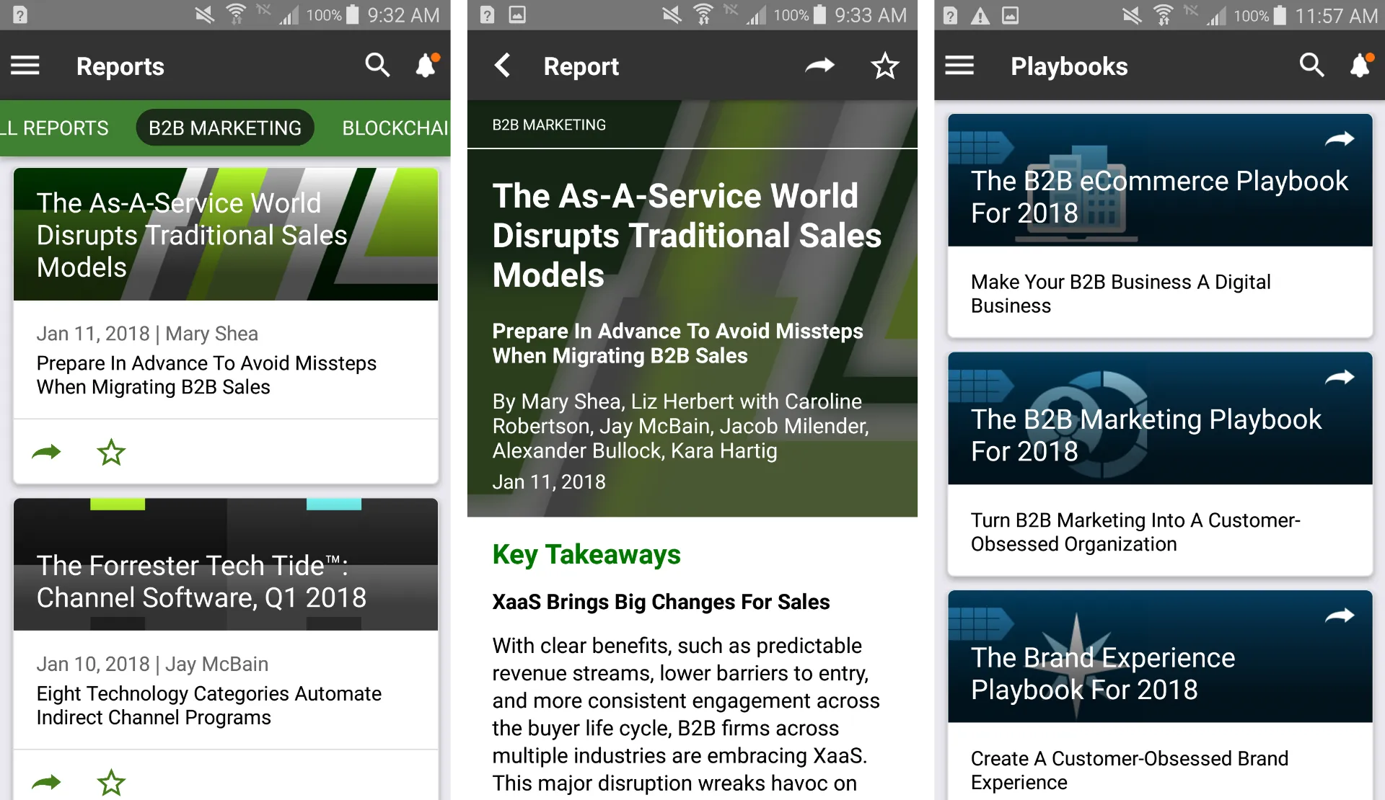Tap the Wi-Fi status icon at 9:32 AM
The width and height of the screenshot is (1385, 800).
pos(236,14)
